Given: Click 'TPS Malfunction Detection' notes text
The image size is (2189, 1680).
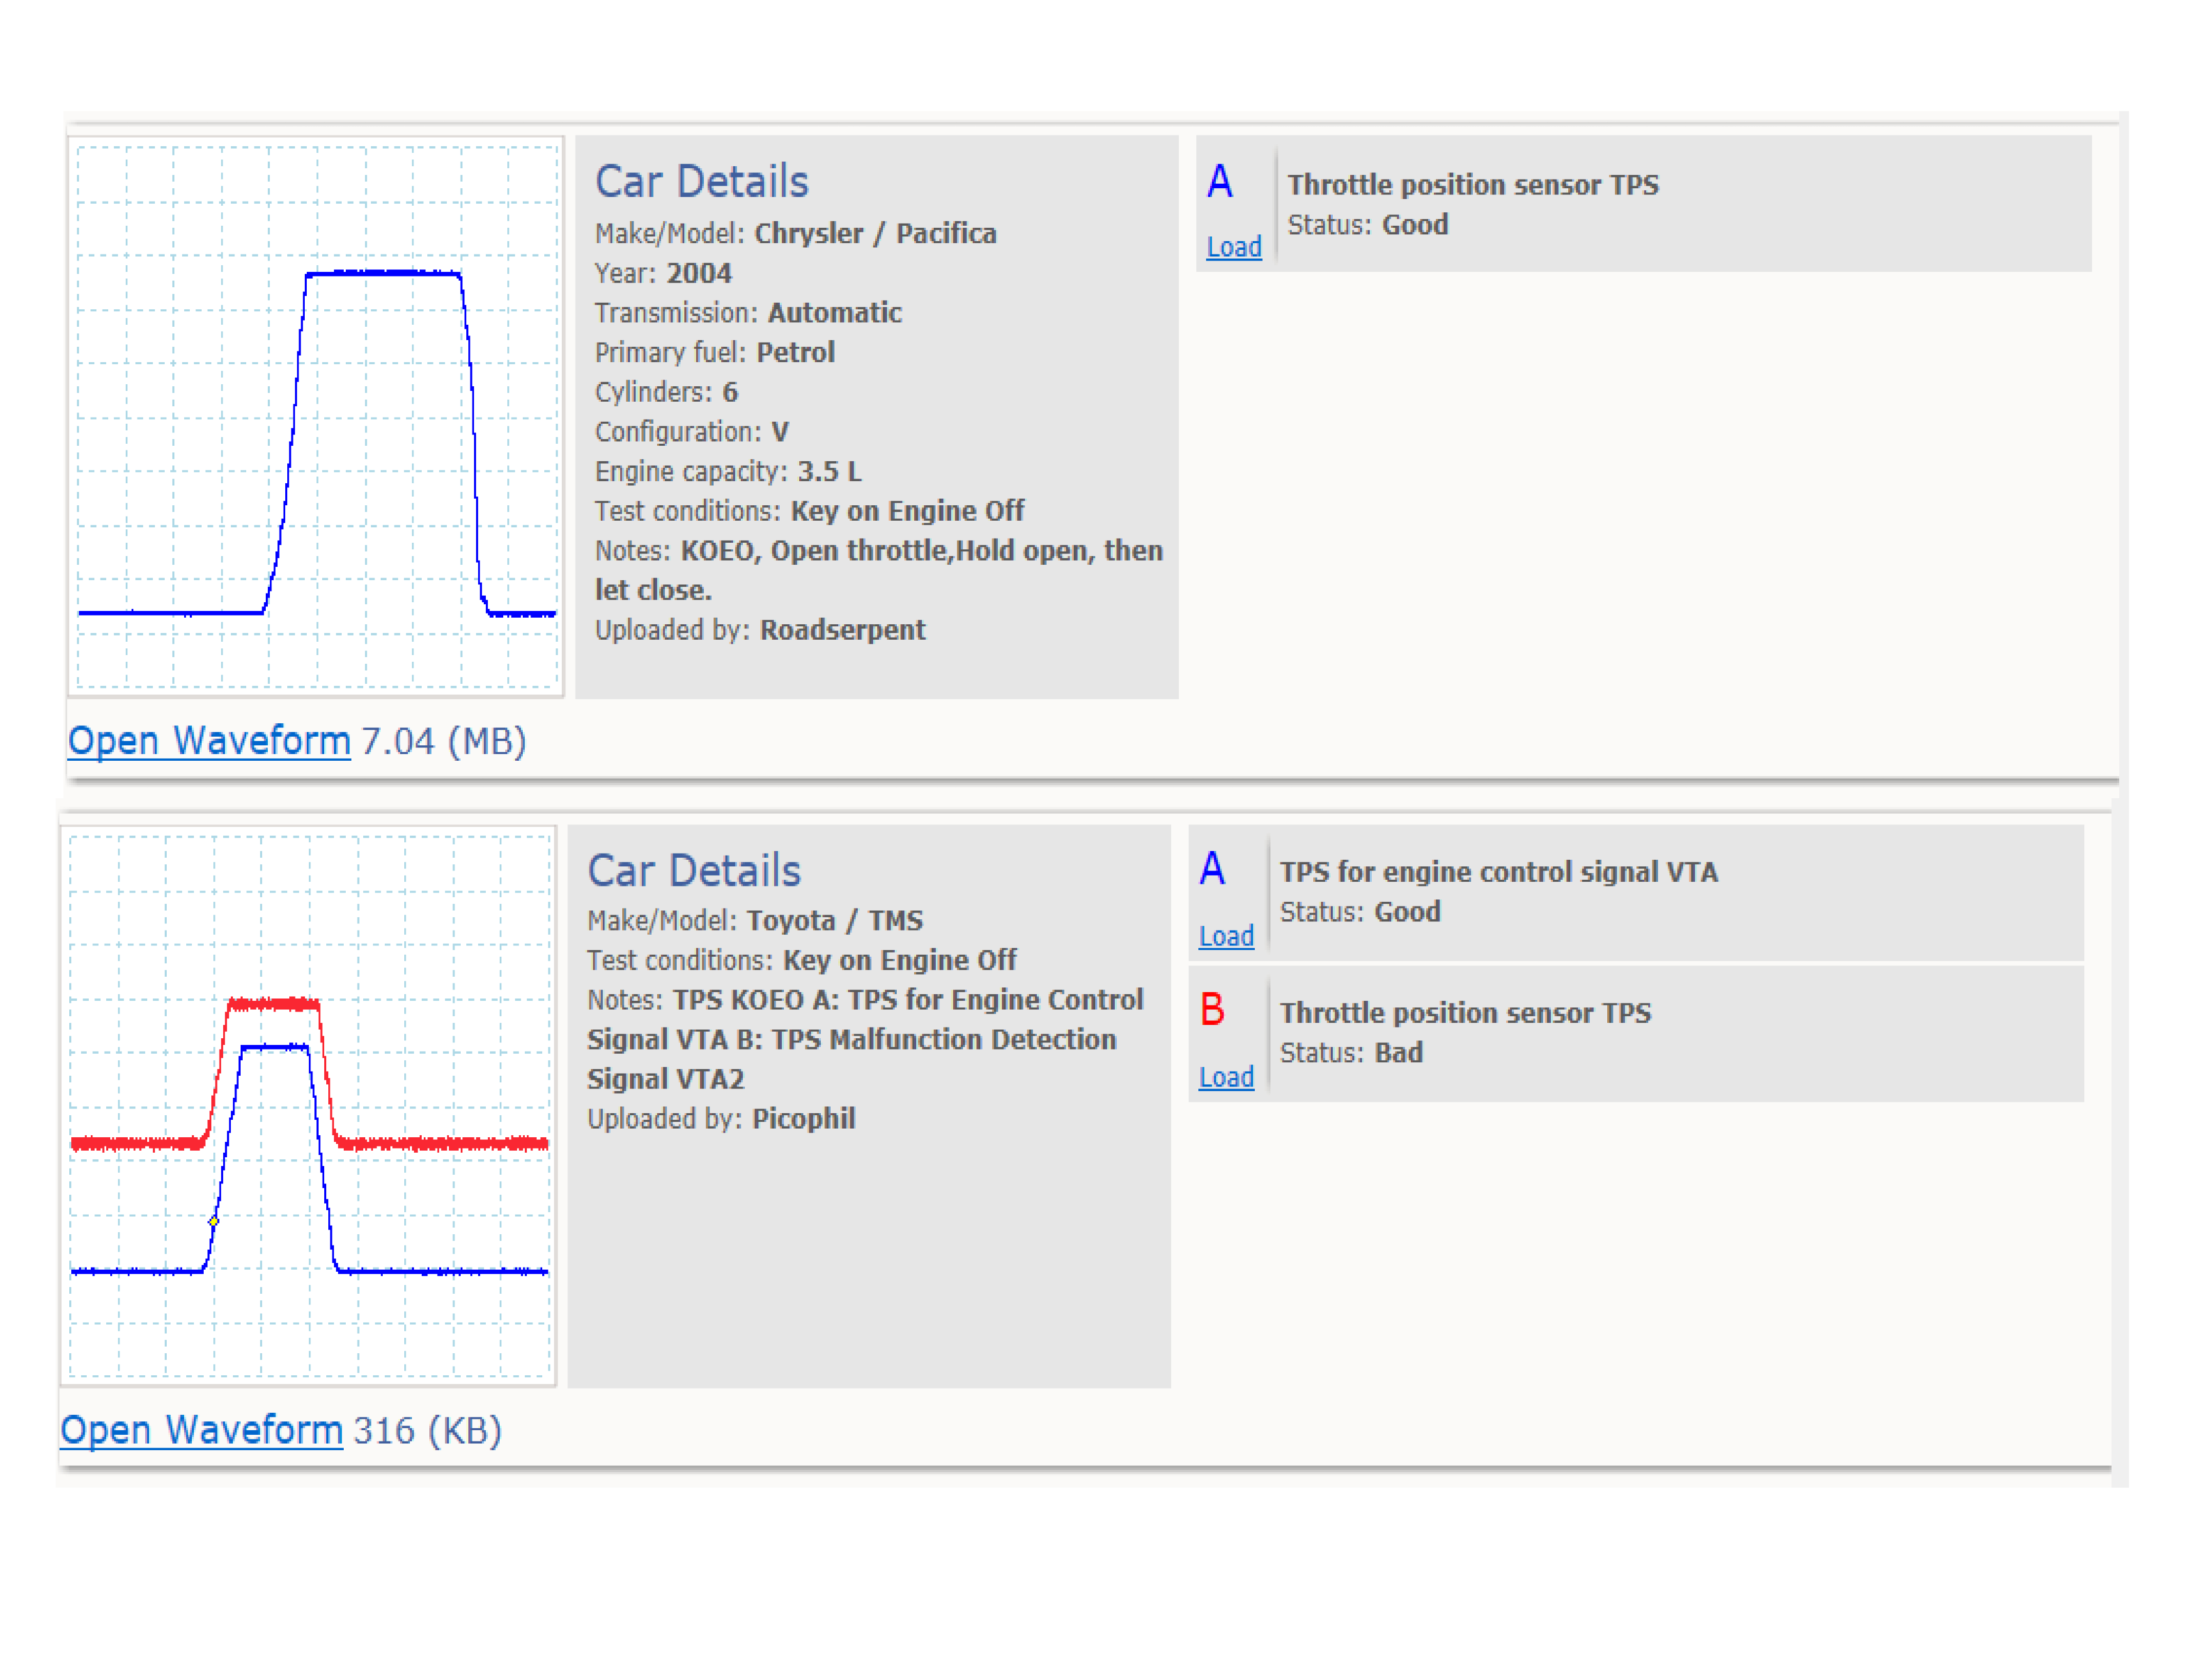Looking at the screenshot, I should tap(944, 1040).
